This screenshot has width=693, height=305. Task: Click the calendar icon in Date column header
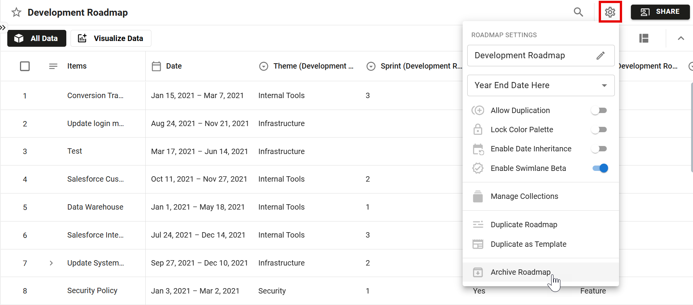point(156,66)
